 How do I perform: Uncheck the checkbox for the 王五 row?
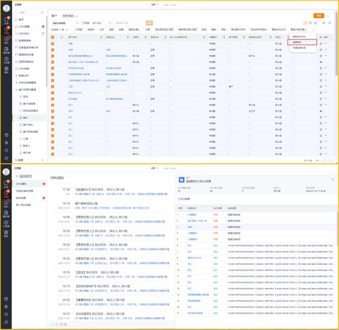53,86
